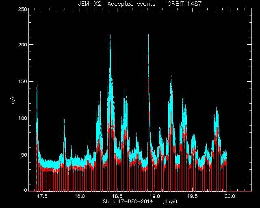Click the 17.5 x-axis tick label
This screenshot has width=260, height=208.
(x=42, y=196)
